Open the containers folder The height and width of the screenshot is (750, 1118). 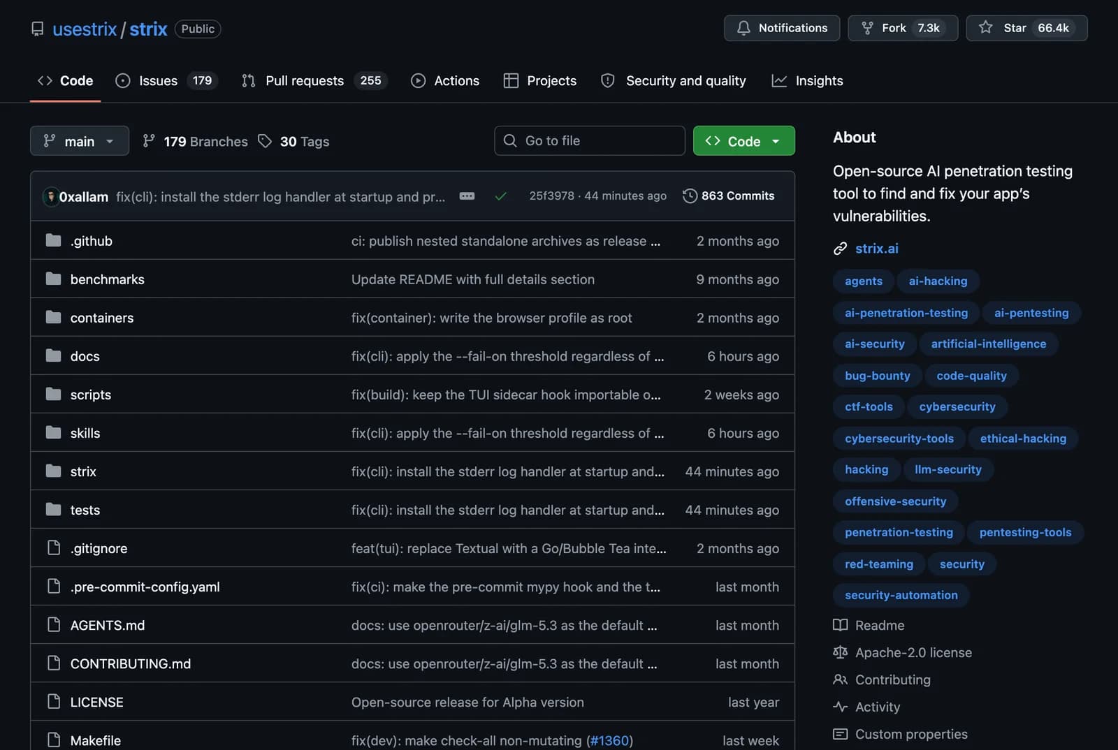[102, 318]
